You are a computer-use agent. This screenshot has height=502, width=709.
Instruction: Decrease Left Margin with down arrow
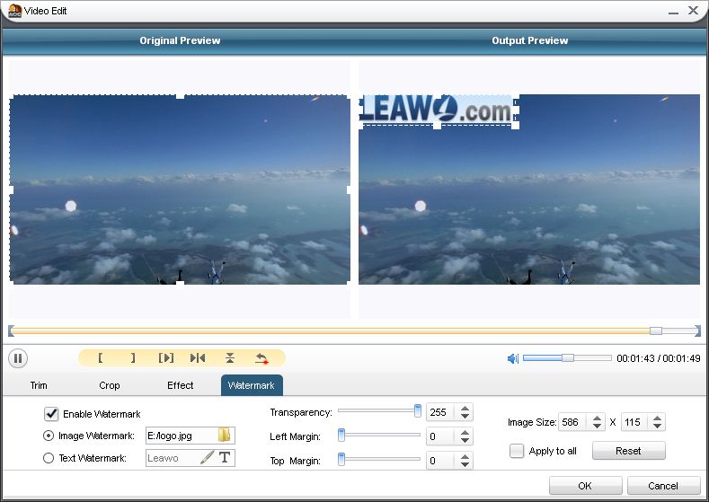465,440
